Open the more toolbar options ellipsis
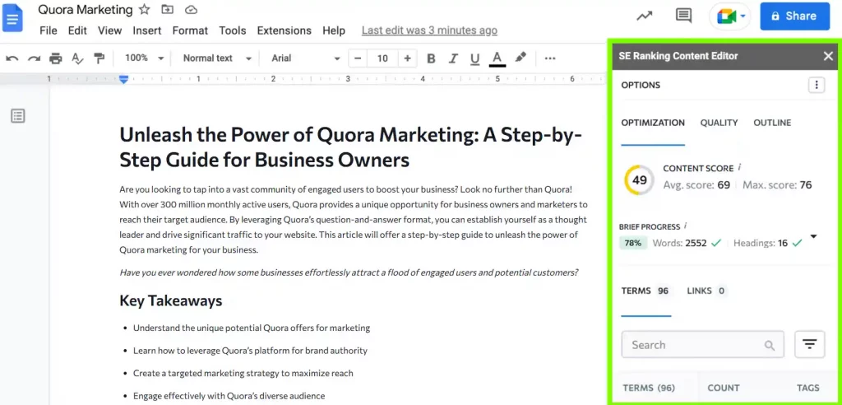Image resolution: width=842 pixels, height=405 pixels. click(x=550, y=58)
